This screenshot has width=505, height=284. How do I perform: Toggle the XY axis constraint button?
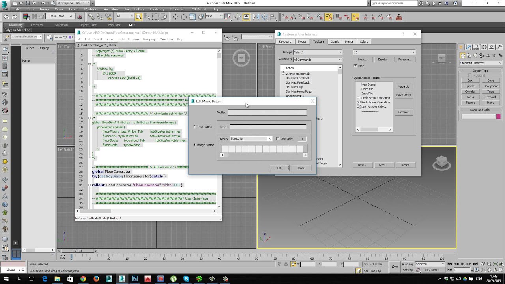tap(328, 17)
